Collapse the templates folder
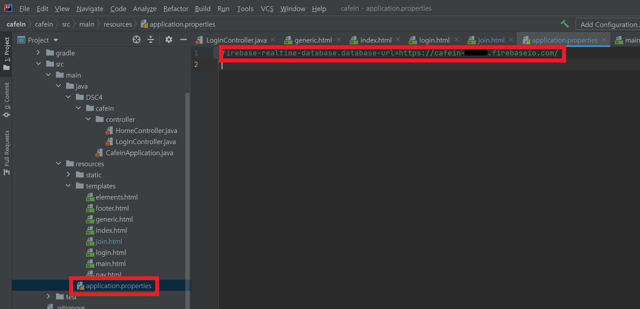 [68, 186]
